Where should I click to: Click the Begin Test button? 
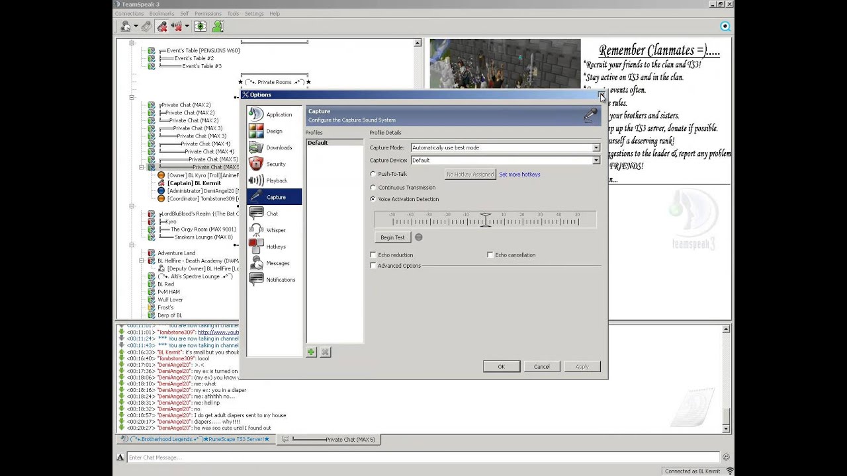click(x=392, y=237)
